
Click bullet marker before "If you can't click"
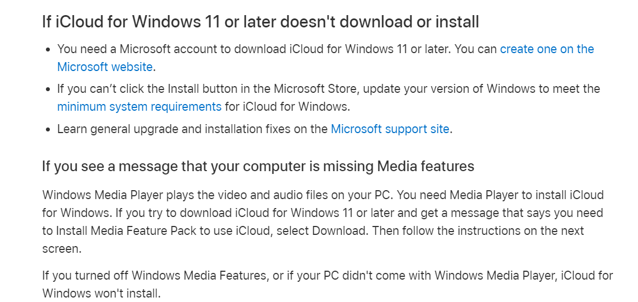click(48, 89)
